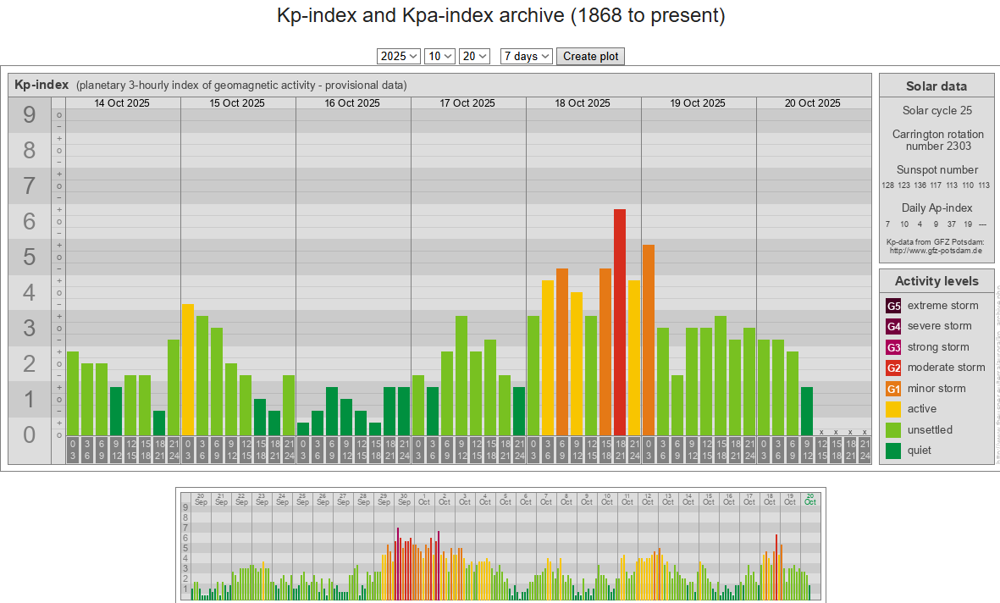This screenshot has height=603, width=1000.
Task: Open the year dropdown showing 2025
Action: point(399,56)
